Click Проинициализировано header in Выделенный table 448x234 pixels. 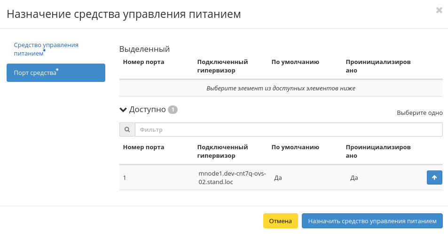378,66
